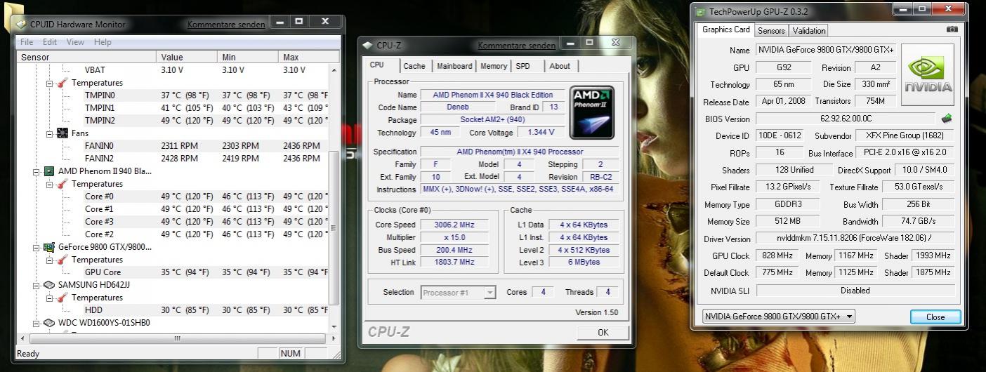Click the thermometer icon above GPU Core row
The width and height of the screenshot is (986, 372).
click(x=63, y=260)
